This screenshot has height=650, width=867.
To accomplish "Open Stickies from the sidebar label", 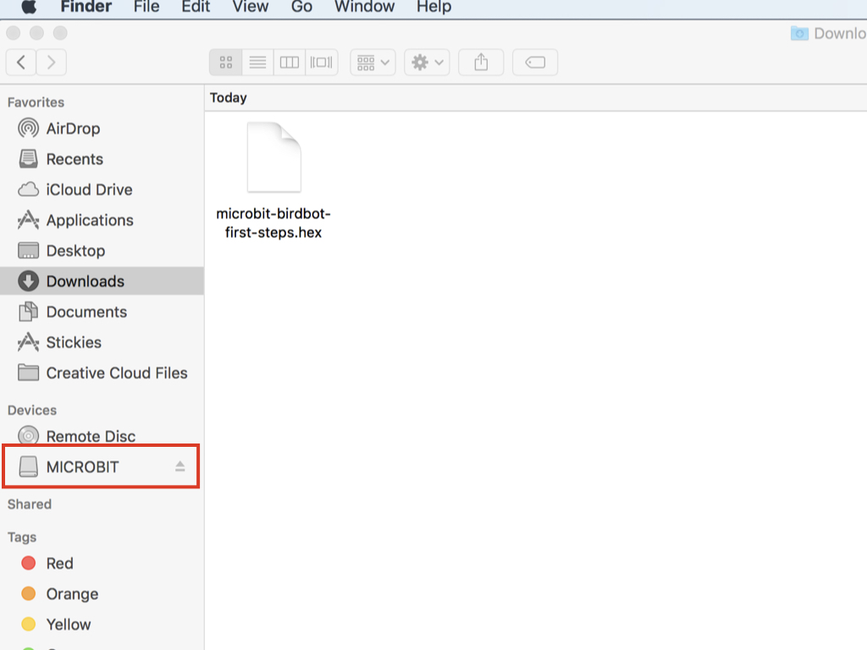I will pyautogui.click(x=74, y=342).
